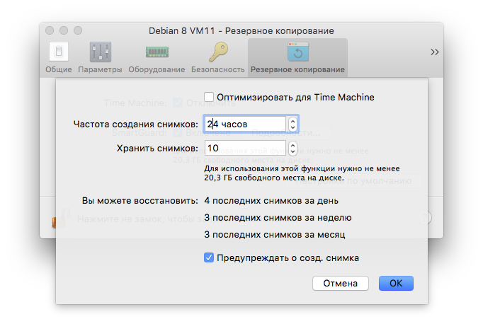Increase snapshot frequency with up stepper arrow
The image size is (483, 319).
pos(292,121)
